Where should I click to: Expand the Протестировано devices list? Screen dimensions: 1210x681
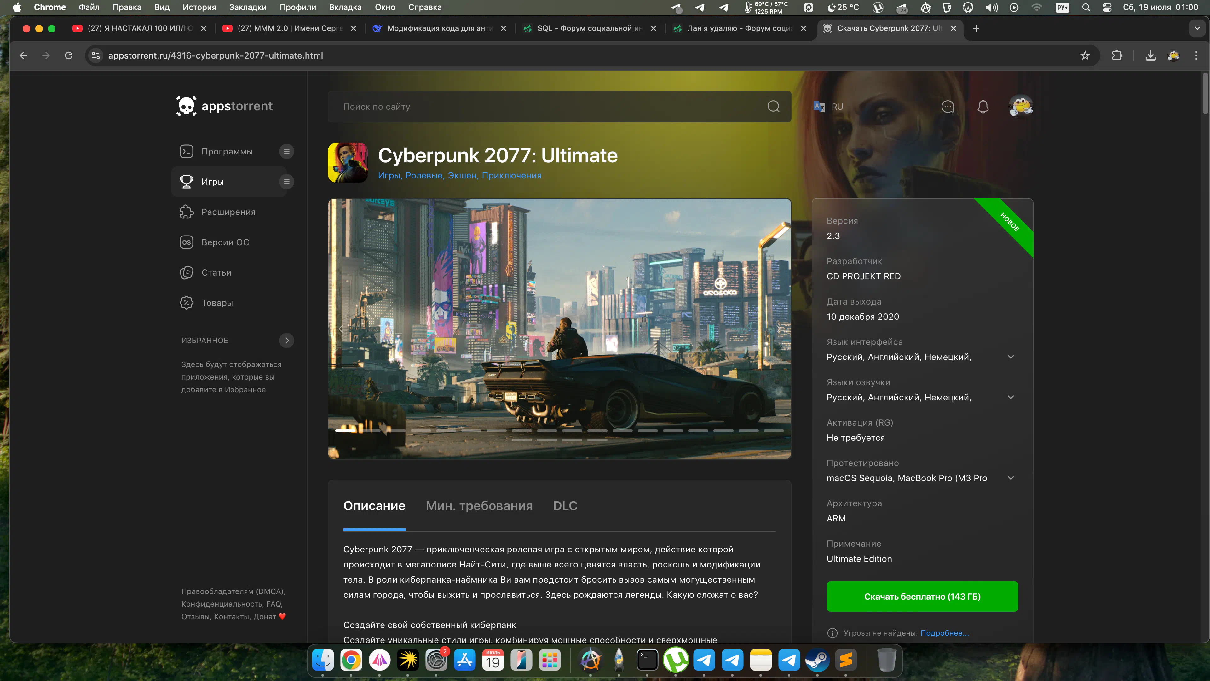(1011, 478)
